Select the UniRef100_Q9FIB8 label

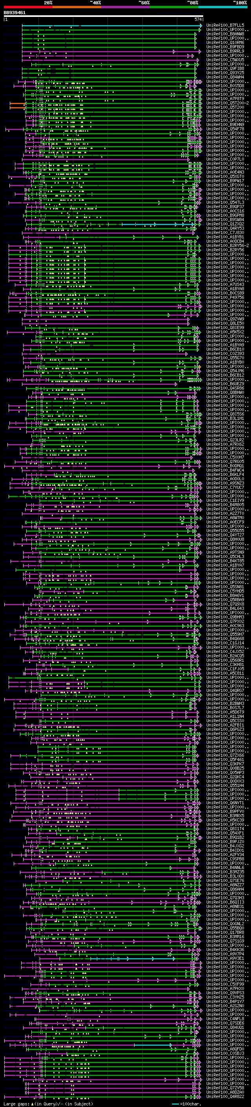click(225, 68)
